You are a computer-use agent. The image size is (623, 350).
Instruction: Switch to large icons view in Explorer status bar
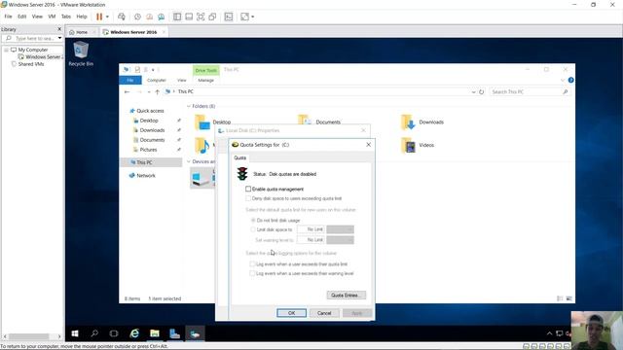[568, 298]
